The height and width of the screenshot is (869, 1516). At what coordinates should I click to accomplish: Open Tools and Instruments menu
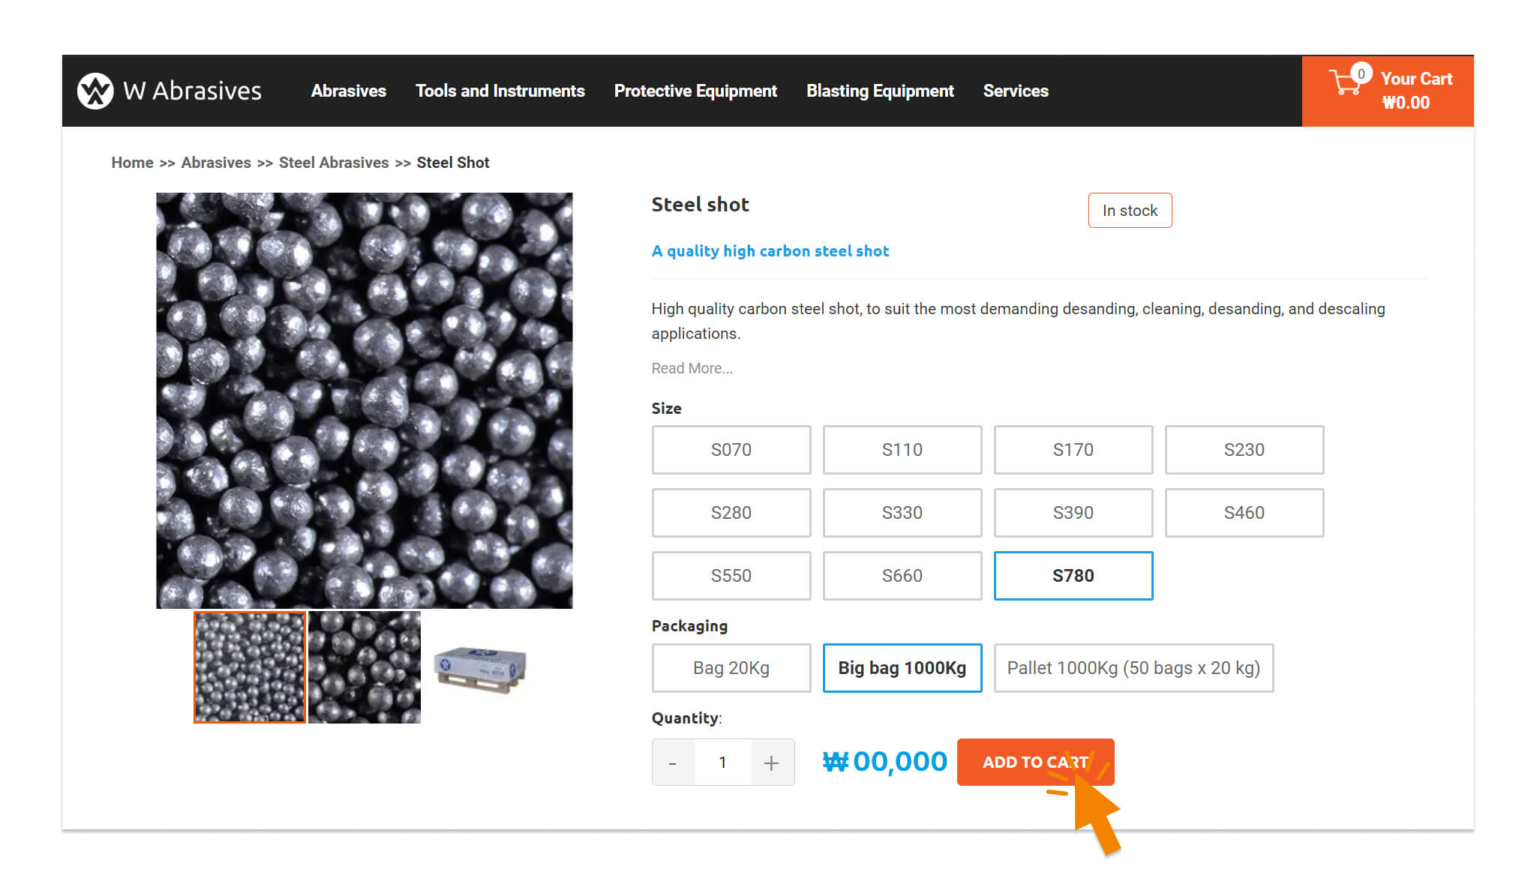pos(500,91)
